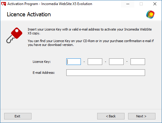
Task: Return to previous step with < Back
Action: click(x=111, y=116)
